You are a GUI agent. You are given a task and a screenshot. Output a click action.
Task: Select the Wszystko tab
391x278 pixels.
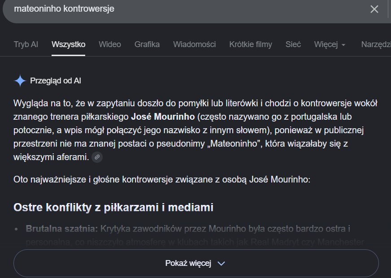click(68, 44)
